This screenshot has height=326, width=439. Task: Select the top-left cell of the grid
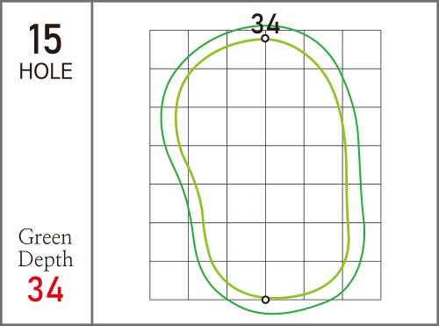[x=169, y=49]
